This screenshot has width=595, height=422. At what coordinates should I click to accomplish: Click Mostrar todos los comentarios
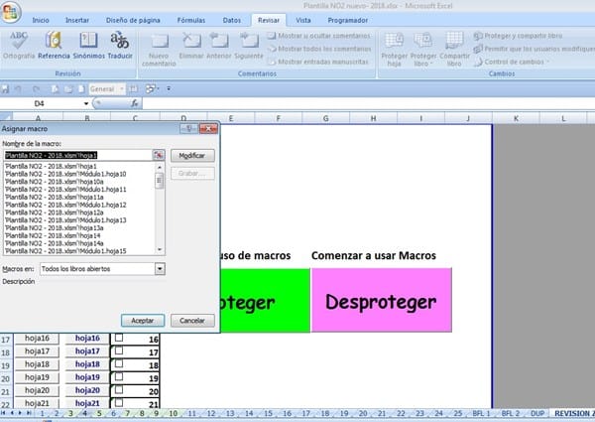pyautogui.click(x=319, y=49)
